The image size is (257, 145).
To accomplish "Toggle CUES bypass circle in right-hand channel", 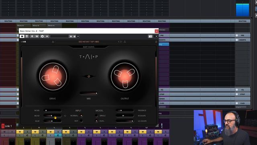I will point(237,103).
